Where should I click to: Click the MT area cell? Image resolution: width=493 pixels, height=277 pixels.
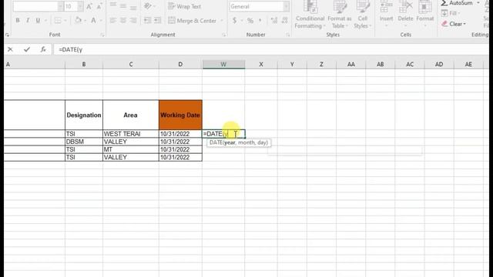[x=131, y=149]
